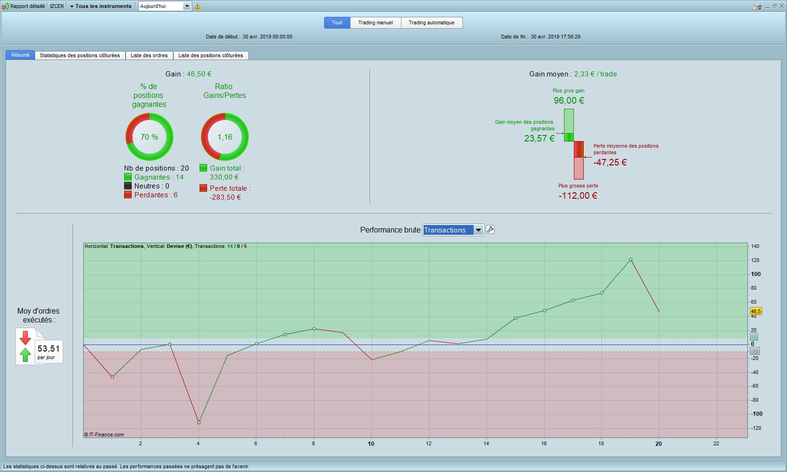This screenshot has height=472, width=787.
Task: Click the lowest data point at transaction 4
Action: point(199,422)
